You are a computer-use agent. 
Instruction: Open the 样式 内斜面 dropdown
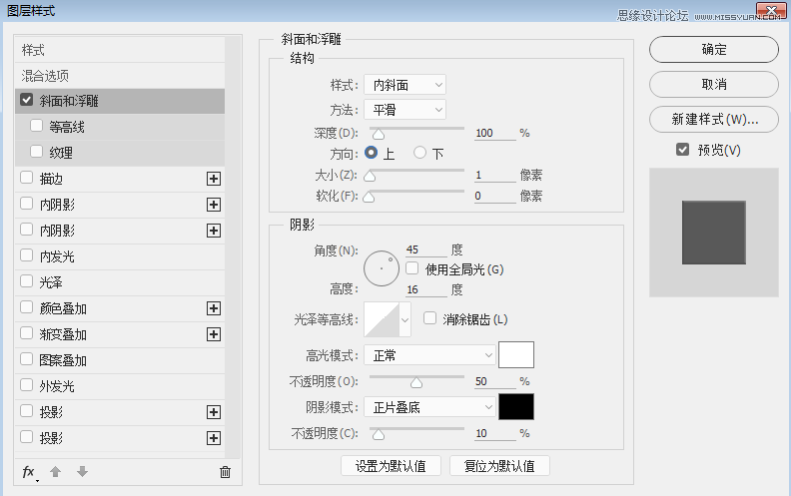405,85
